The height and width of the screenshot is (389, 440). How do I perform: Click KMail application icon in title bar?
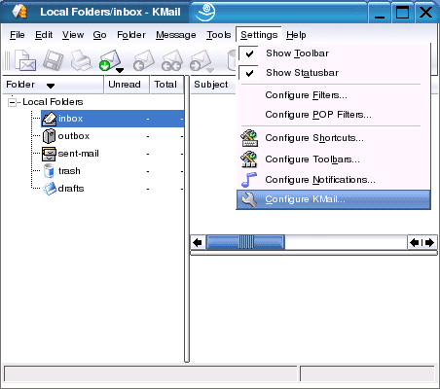[19, 12]
